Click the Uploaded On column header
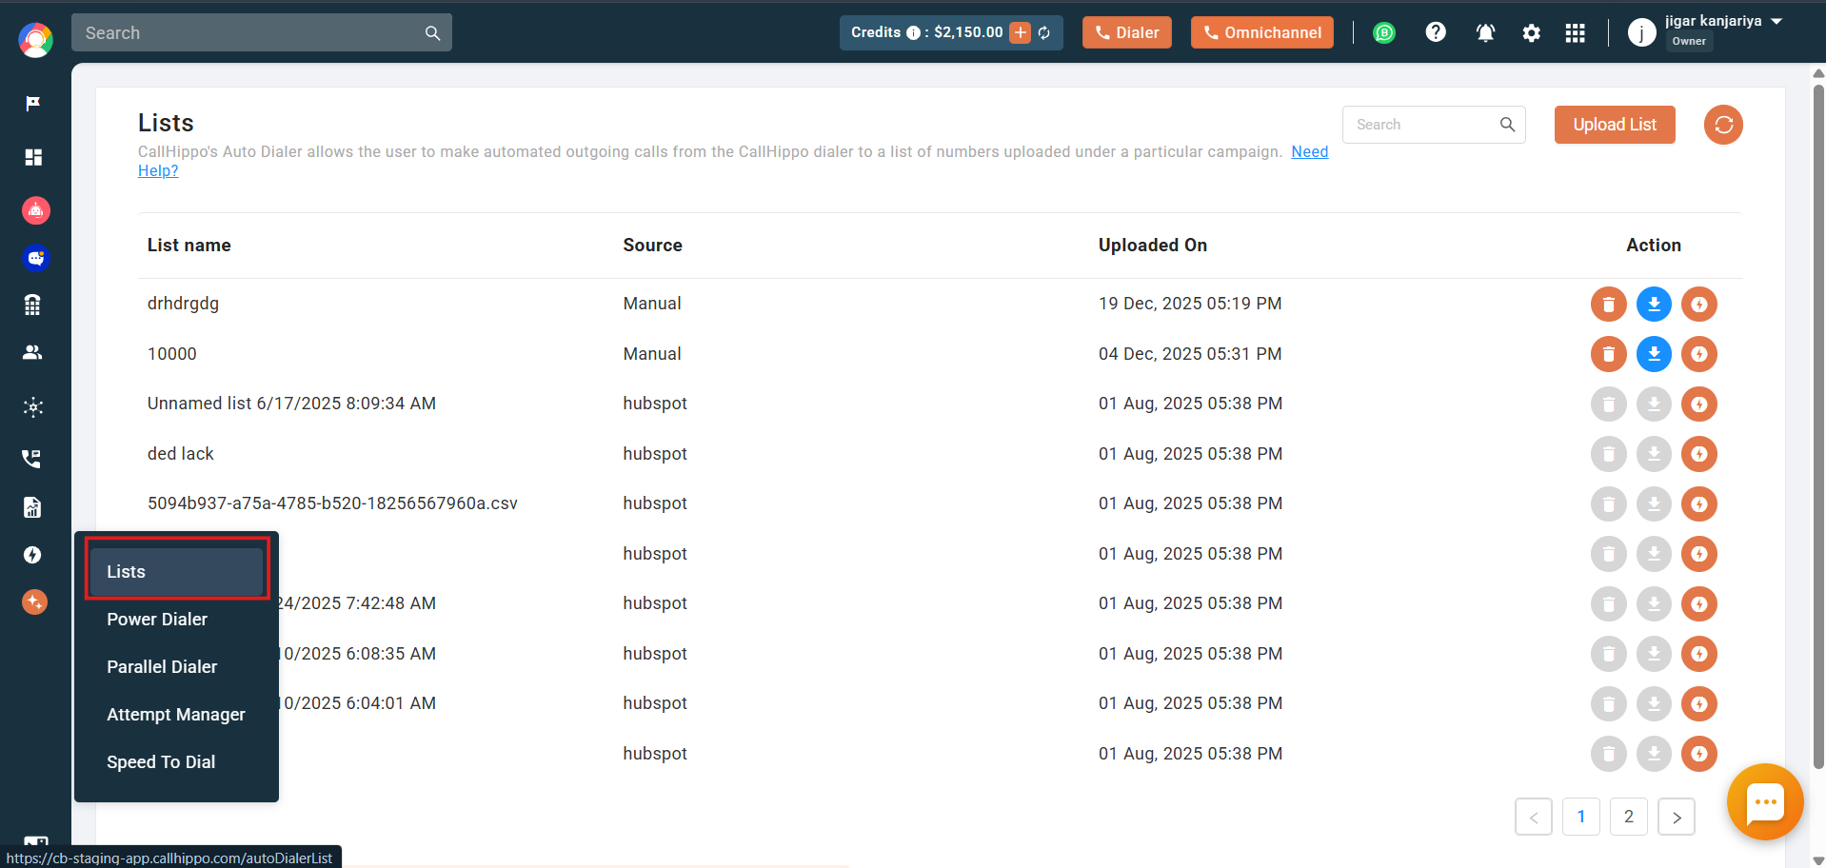The image size is (1826, 868). pyautogui.click(x=1152, y=246)
